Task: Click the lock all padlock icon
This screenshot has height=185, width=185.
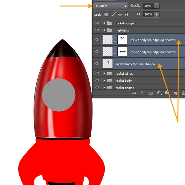Action: tap(126, 14)
